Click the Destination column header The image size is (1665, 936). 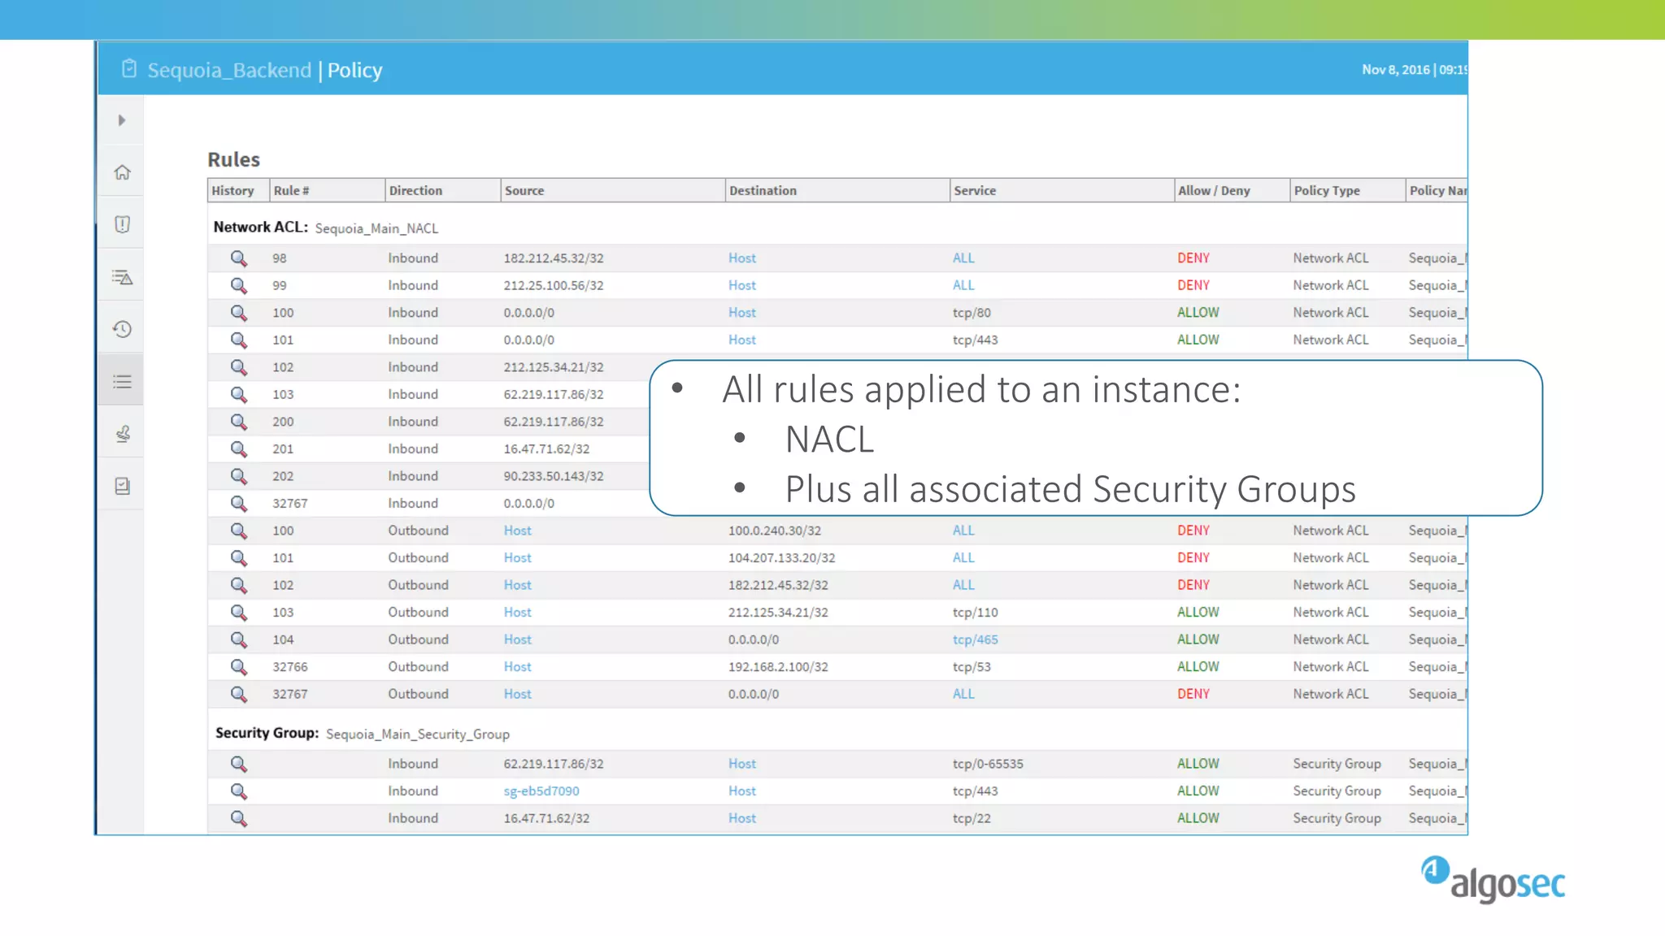[837, 190]
